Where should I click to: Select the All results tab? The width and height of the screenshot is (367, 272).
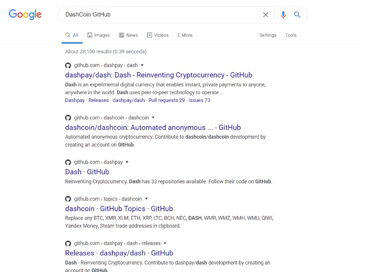click(x=72, y=35)
